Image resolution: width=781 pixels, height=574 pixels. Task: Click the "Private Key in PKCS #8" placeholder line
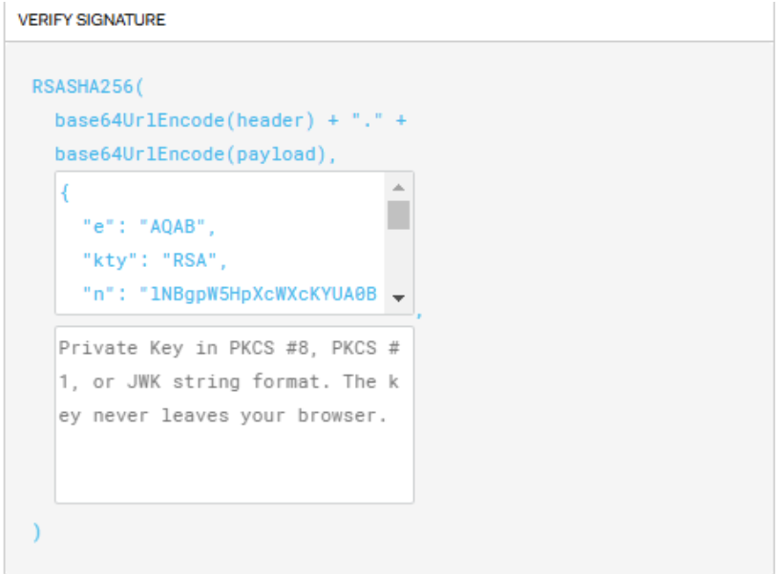point(228,348)
